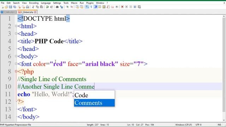Undo the last edit via Undo arrow
Screen dimensions: 226x127
coord(47,7)
